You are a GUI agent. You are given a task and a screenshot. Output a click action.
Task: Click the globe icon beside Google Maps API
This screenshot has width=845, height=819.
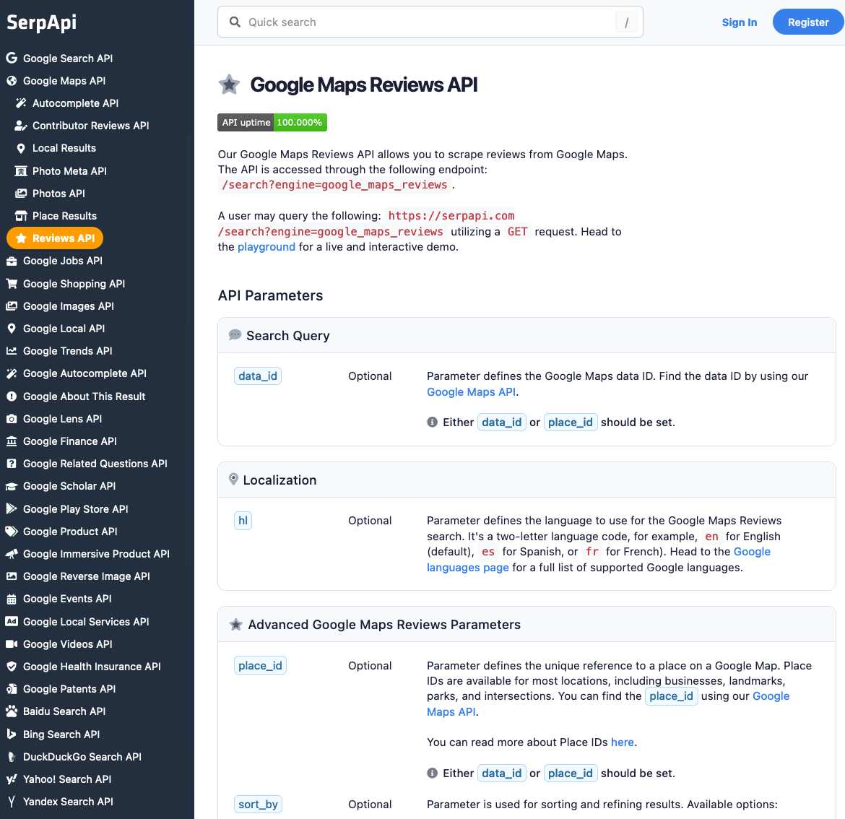pyautogui.click(x=12, y=81)
